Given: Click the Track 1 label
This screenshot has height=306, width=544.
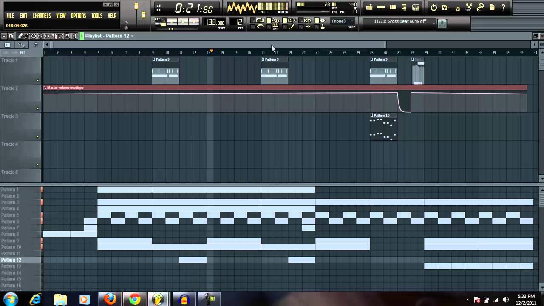Looking at the screenshot, I should pos(9,60).
